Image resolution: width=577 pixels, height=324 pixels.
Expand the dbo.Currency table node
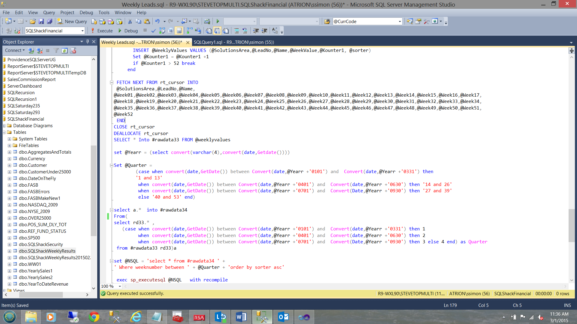9,159
